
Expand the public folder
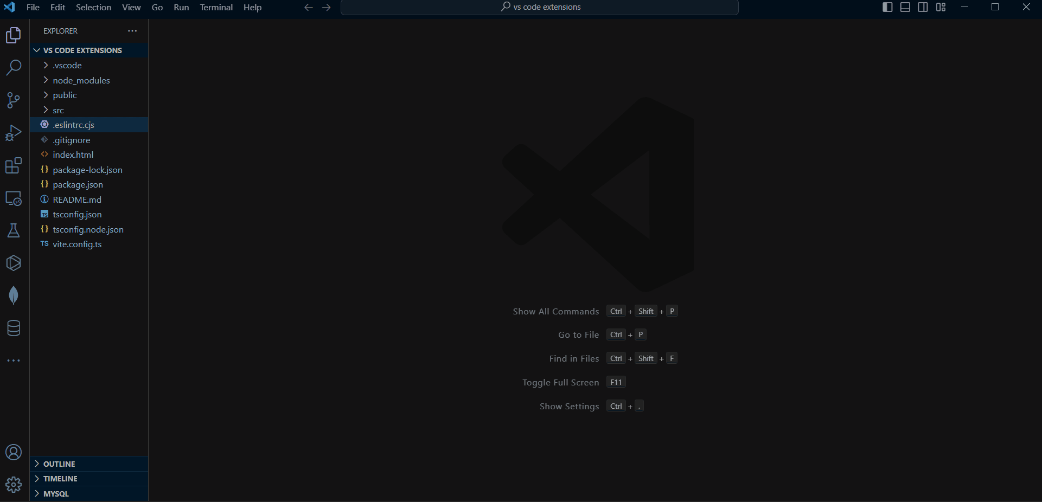[89, 95]
